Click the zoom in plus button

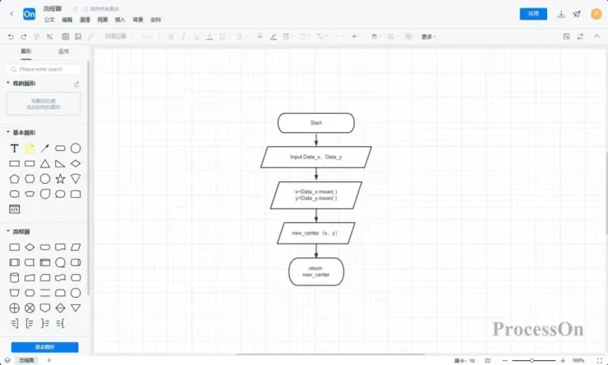[x=563, y=361]
